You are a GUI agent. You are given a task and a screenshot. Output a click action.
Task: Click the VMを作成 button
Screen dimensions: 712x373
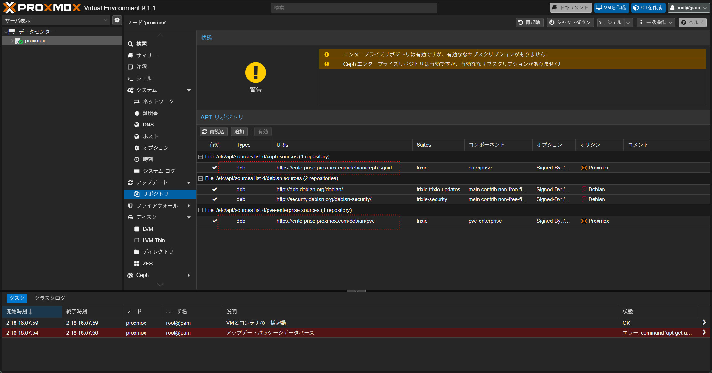click(x=611, y=8)
